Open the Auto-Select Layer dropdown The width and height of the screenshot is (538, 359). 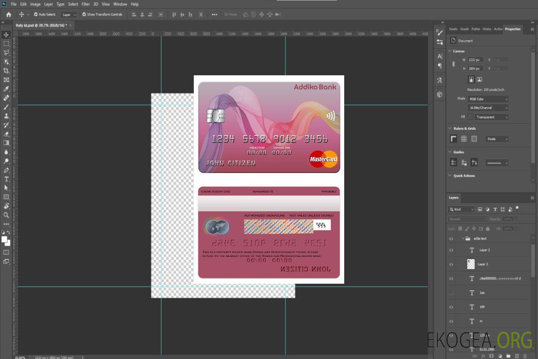(69, 14)
